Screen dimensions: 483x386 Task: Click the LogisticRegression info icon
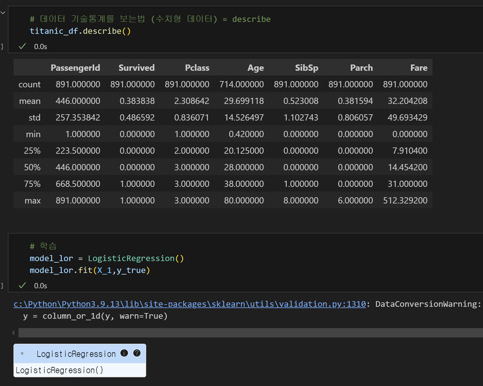(124, 353)
